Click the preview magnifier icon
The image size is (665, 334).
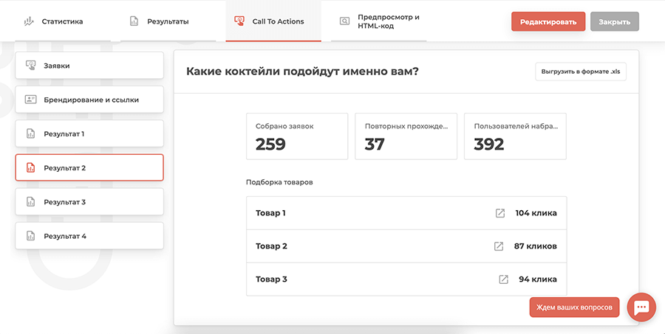pyautogui.click(x=345, y=21)
